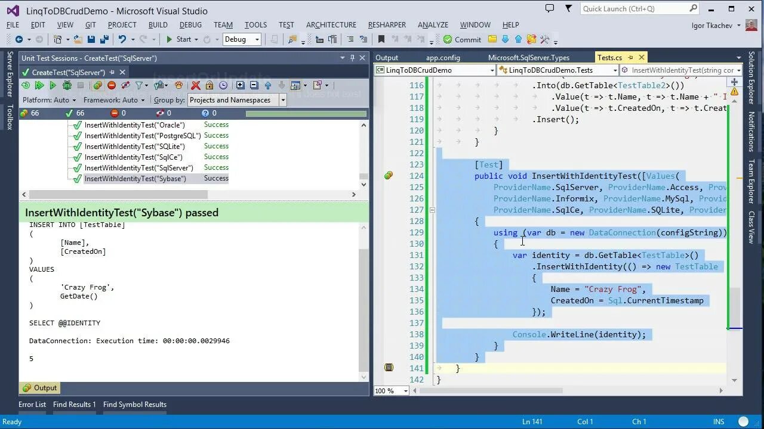764x429 pixels.
Task: Toggle the pin on CreateTest("SqlServer") session tab
Action: 112,72
